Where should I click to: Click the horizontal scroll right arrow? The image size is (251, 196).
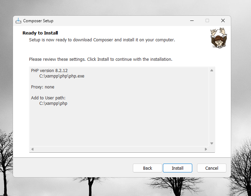click(206, 149)
